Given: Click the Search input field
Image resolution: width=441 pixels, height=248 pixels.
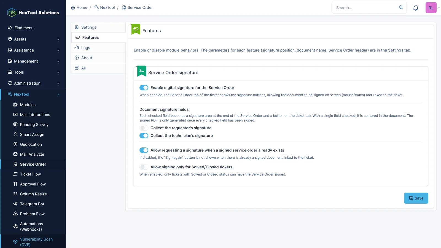Looking at the screenshot, I should point(369,8).
